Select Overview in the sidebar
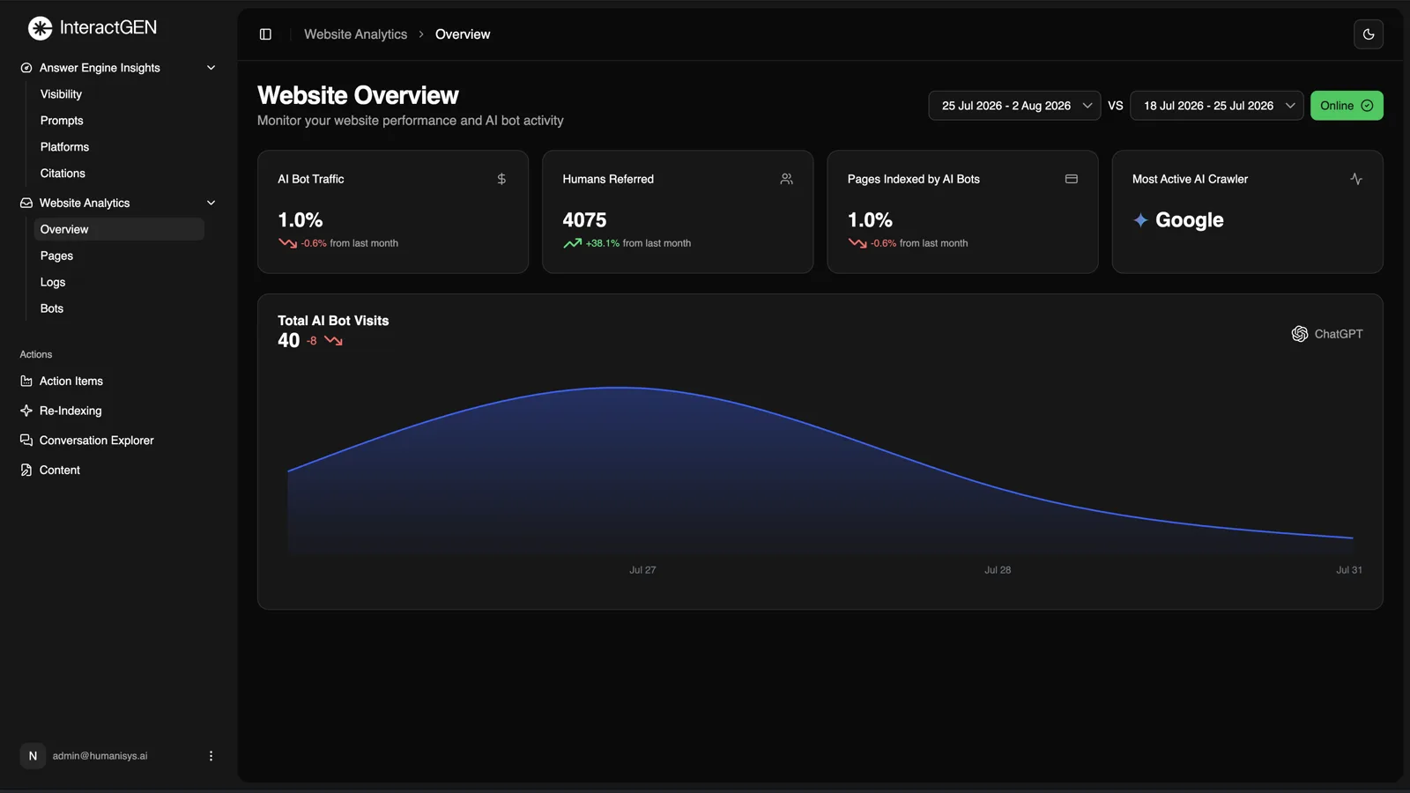The height and width of the screenshot is (793, 1410). point(119,229)
